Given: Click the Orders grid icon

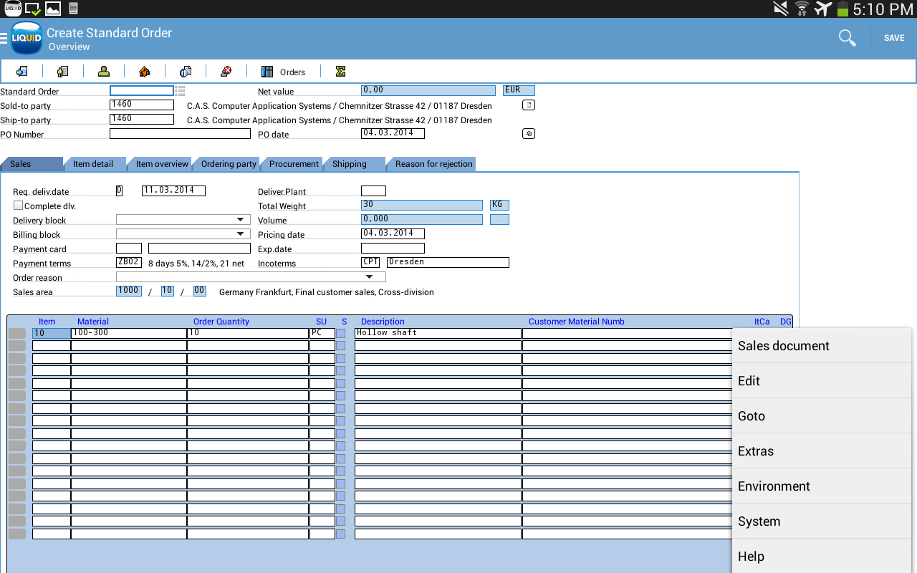Looking at the screenshot, I should (267, 72).
